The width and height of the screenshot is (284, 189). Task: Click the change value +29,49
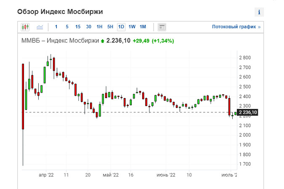point(141,41)
